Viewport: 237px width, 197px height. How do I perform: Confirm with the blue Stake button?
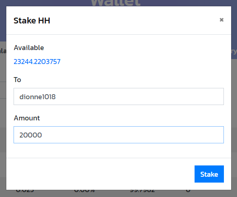pyautogui.click(x=209, y=174)
